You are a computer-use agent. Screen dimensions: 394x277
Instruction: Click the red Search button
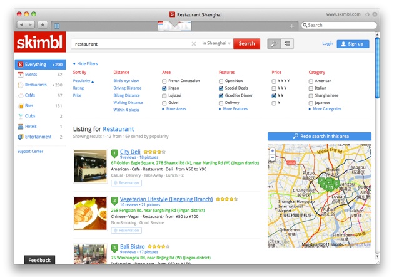click(x=246, y=44)
